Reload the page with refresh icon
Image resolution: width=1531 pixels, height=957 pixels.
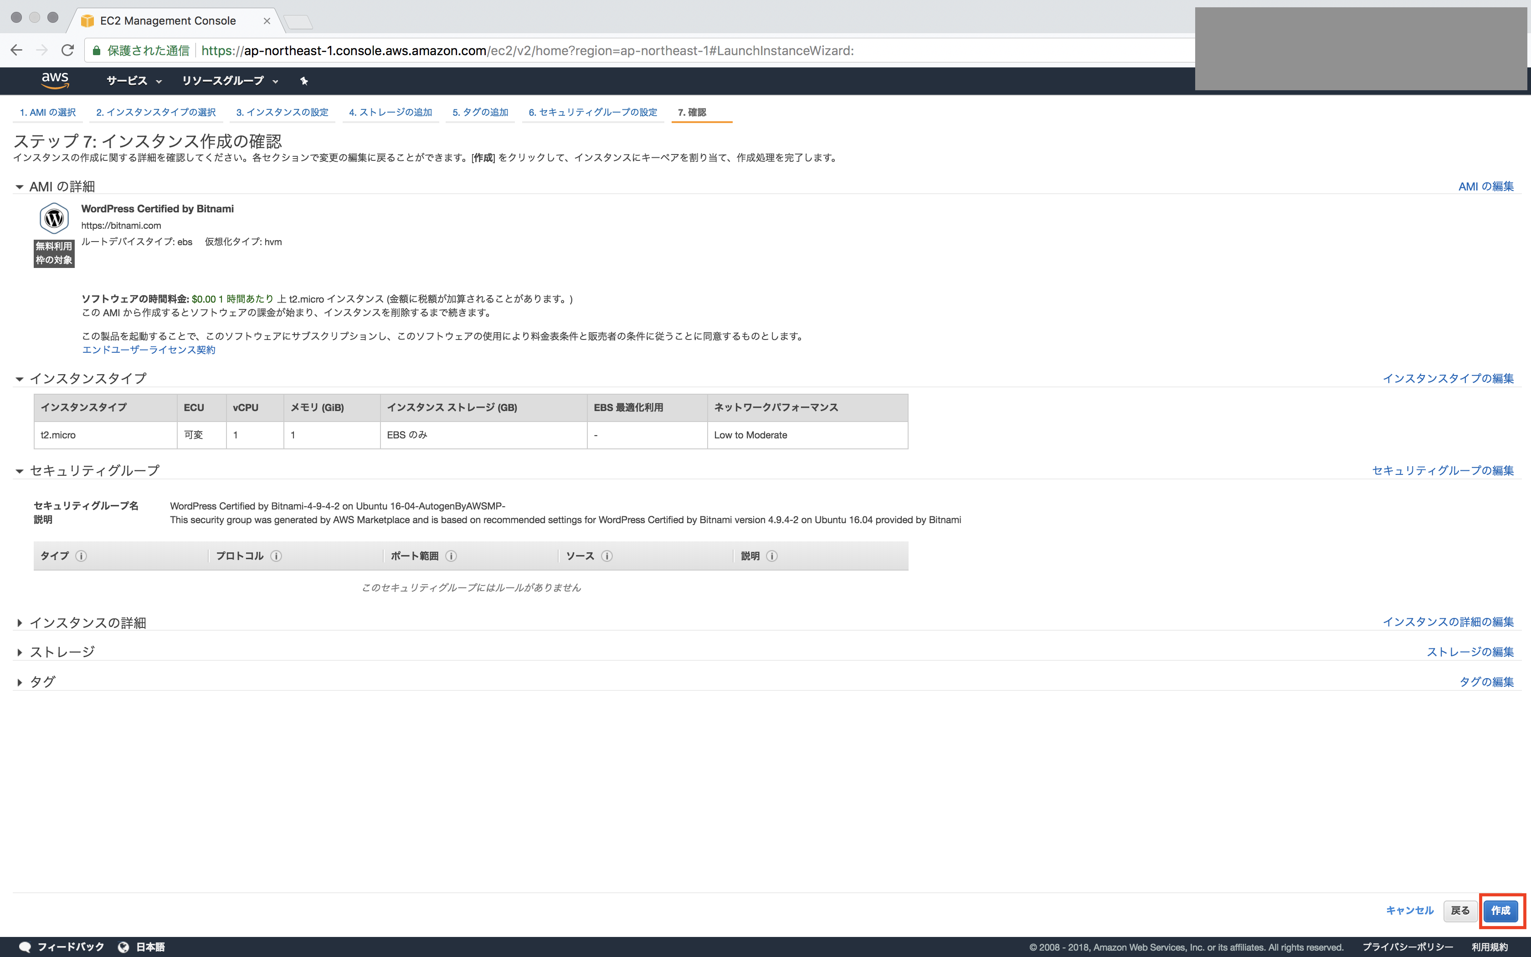(x=68, y=50)
